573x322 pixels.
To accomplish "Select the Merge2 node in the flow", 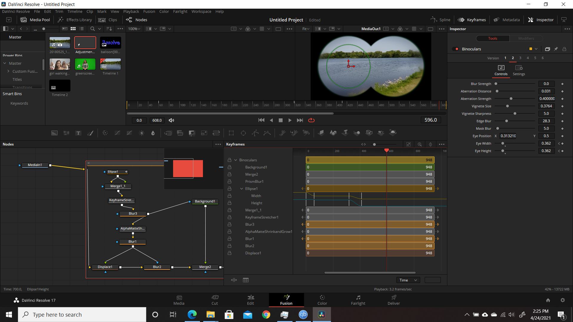I will (205, 267).
